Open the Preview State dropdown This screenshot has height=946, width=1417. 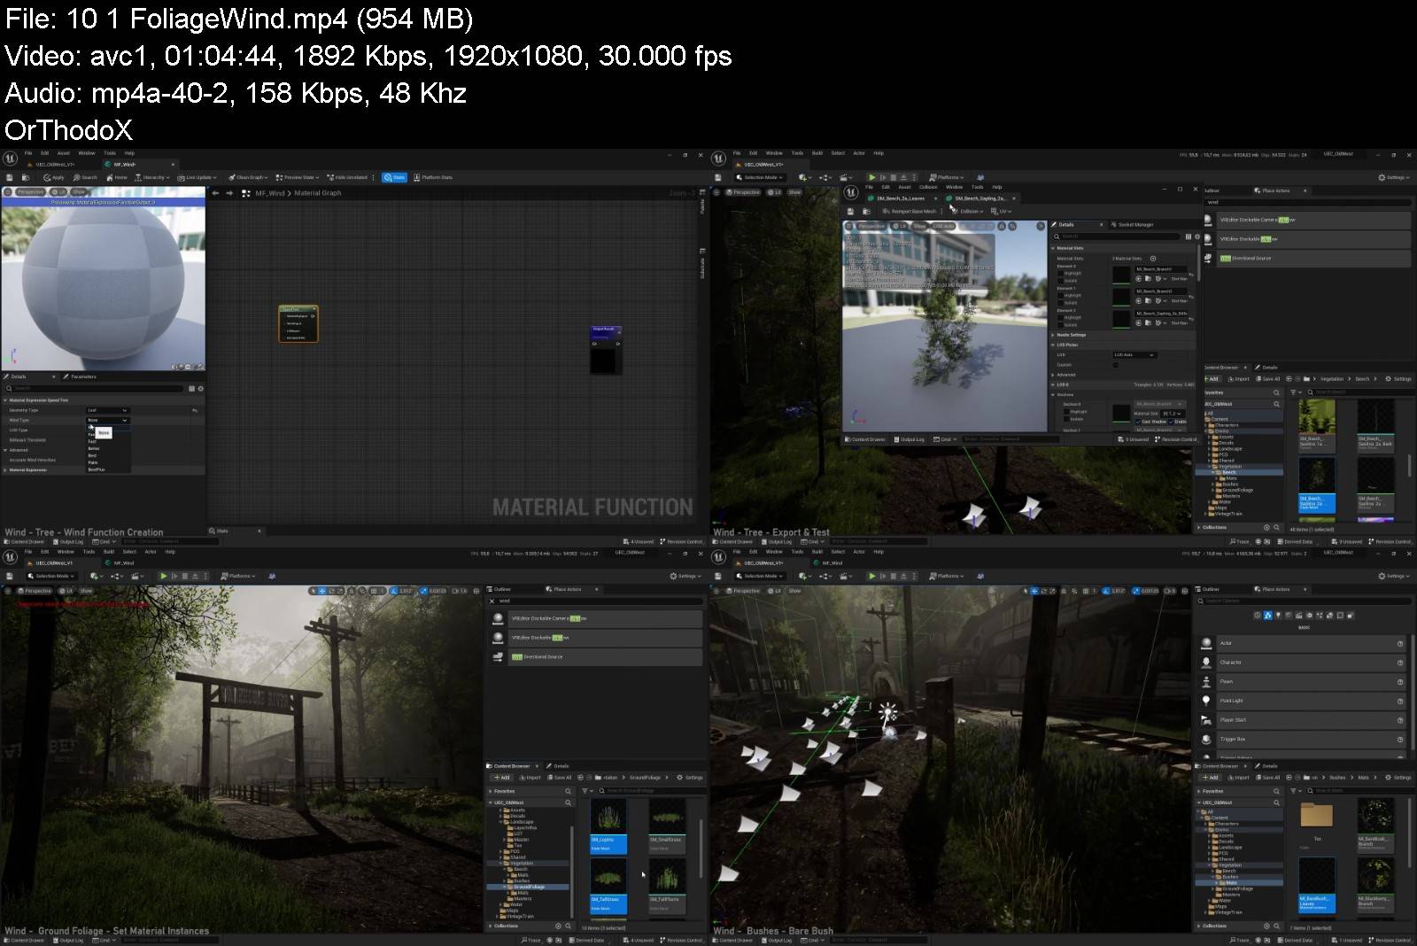tap(297, 177)
